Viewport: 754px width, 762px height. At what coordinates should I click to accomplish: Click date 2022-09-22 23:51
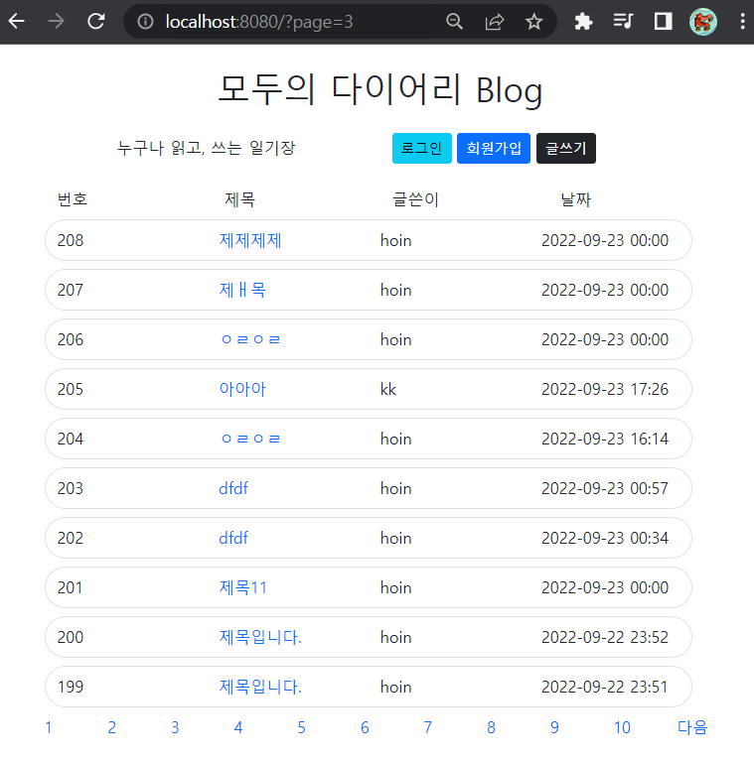(605, 687)
